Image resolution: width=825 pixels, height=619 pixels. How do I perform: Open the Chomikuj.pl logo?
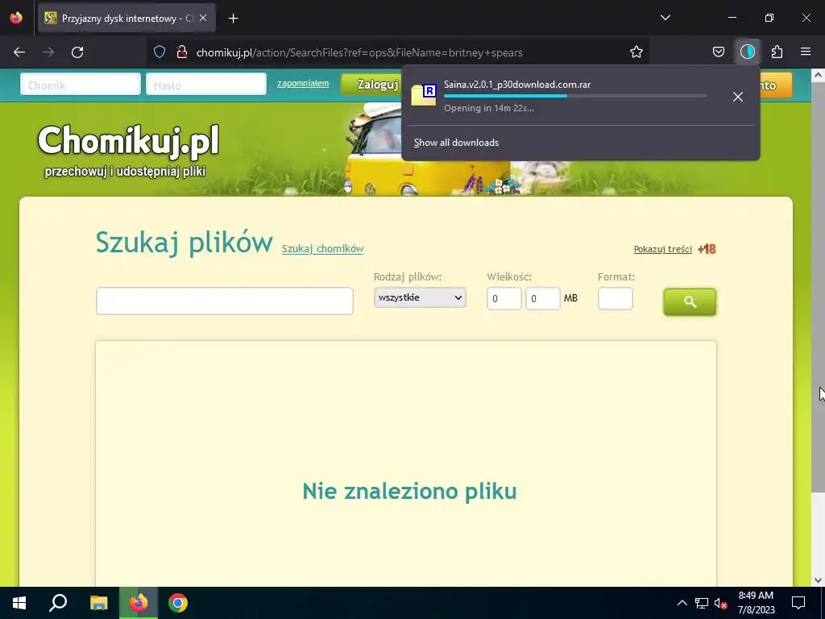pos(128,149)
